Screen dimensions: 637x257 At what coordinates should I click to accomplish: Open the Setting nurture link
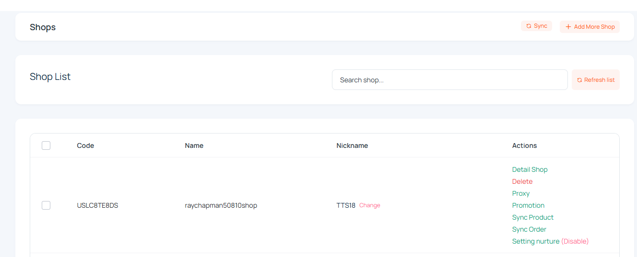click(535, 241)
